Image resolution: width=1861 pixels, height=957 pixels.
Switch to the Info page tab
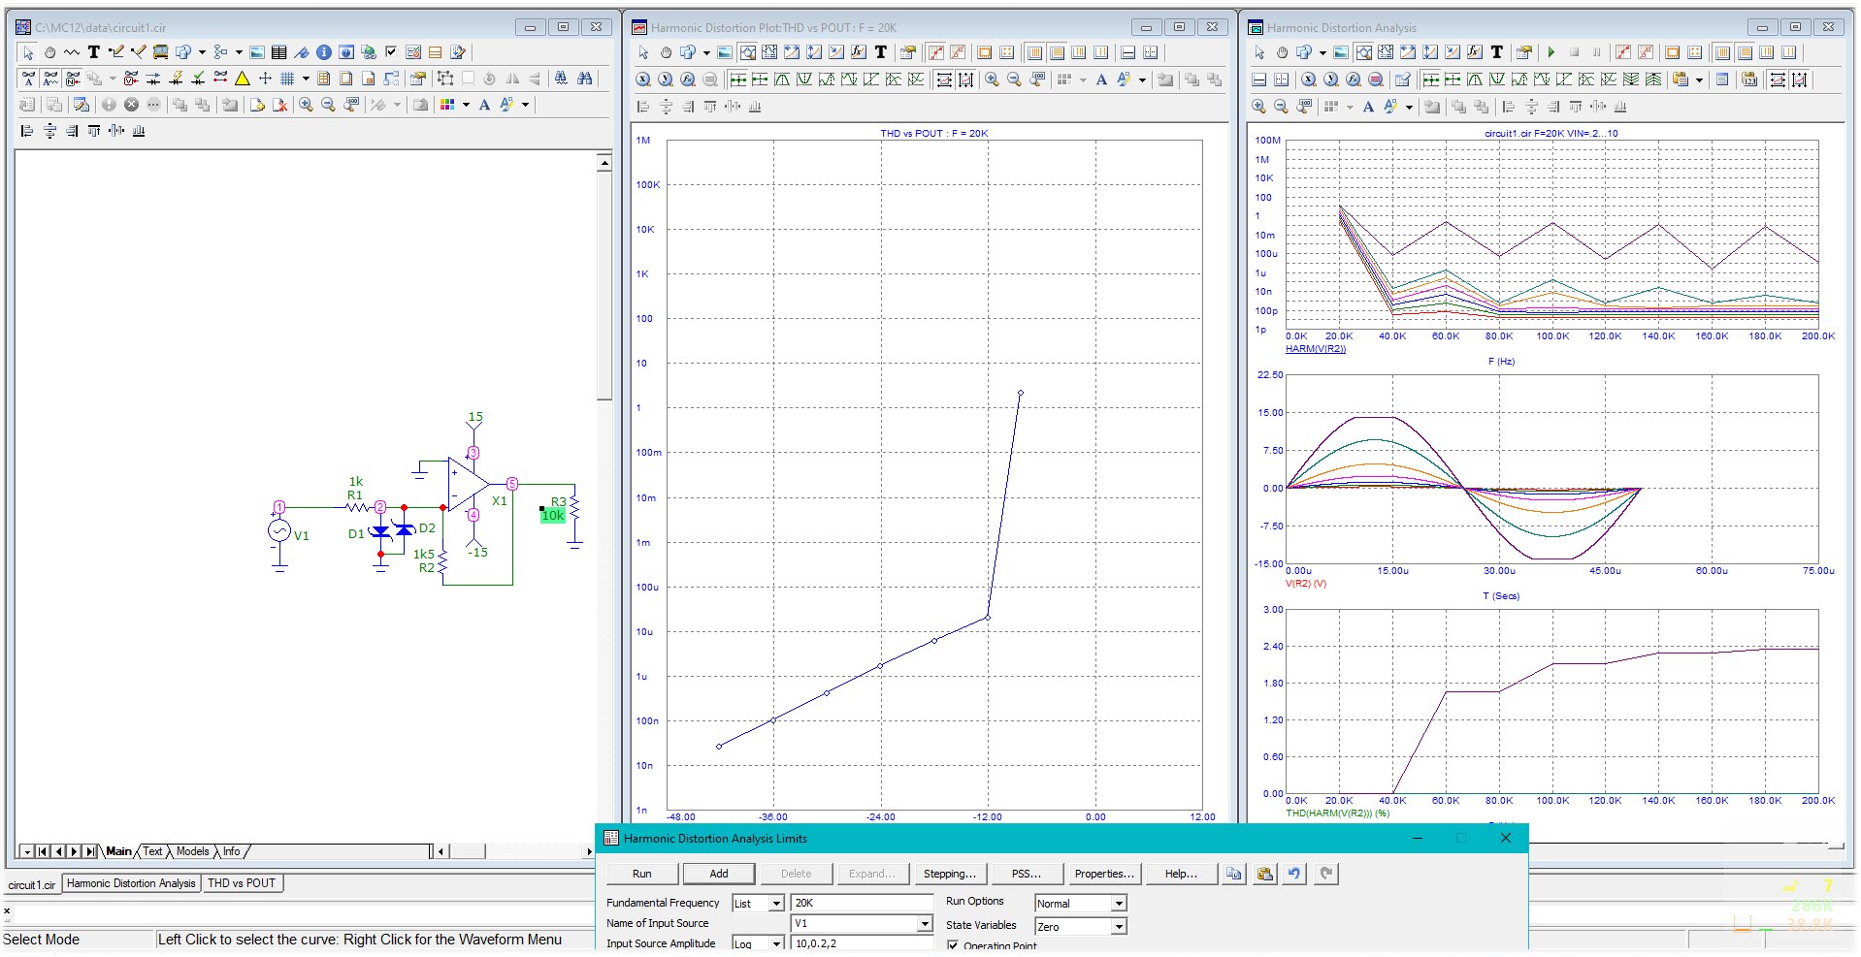231,851
